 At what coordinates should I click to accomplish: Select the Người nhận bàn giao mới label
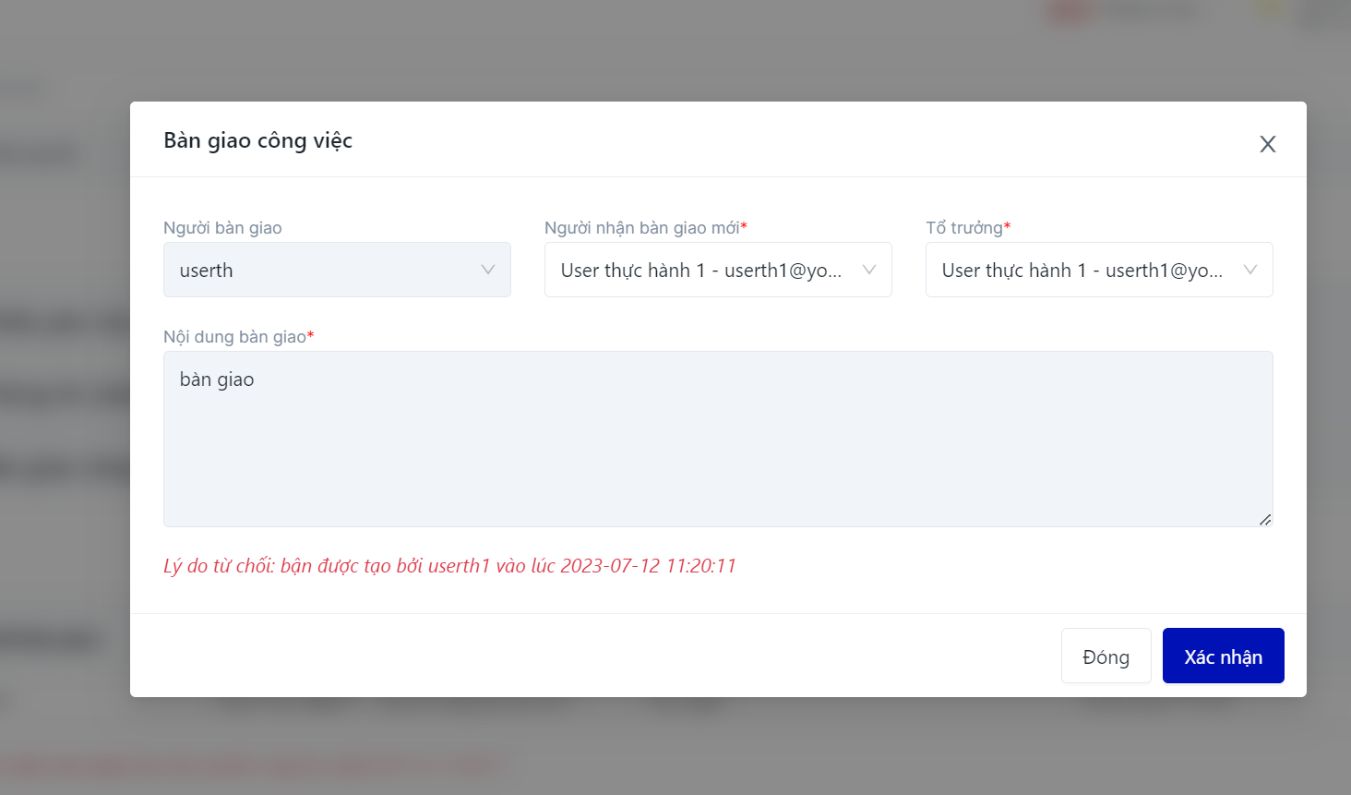[641, 228]
